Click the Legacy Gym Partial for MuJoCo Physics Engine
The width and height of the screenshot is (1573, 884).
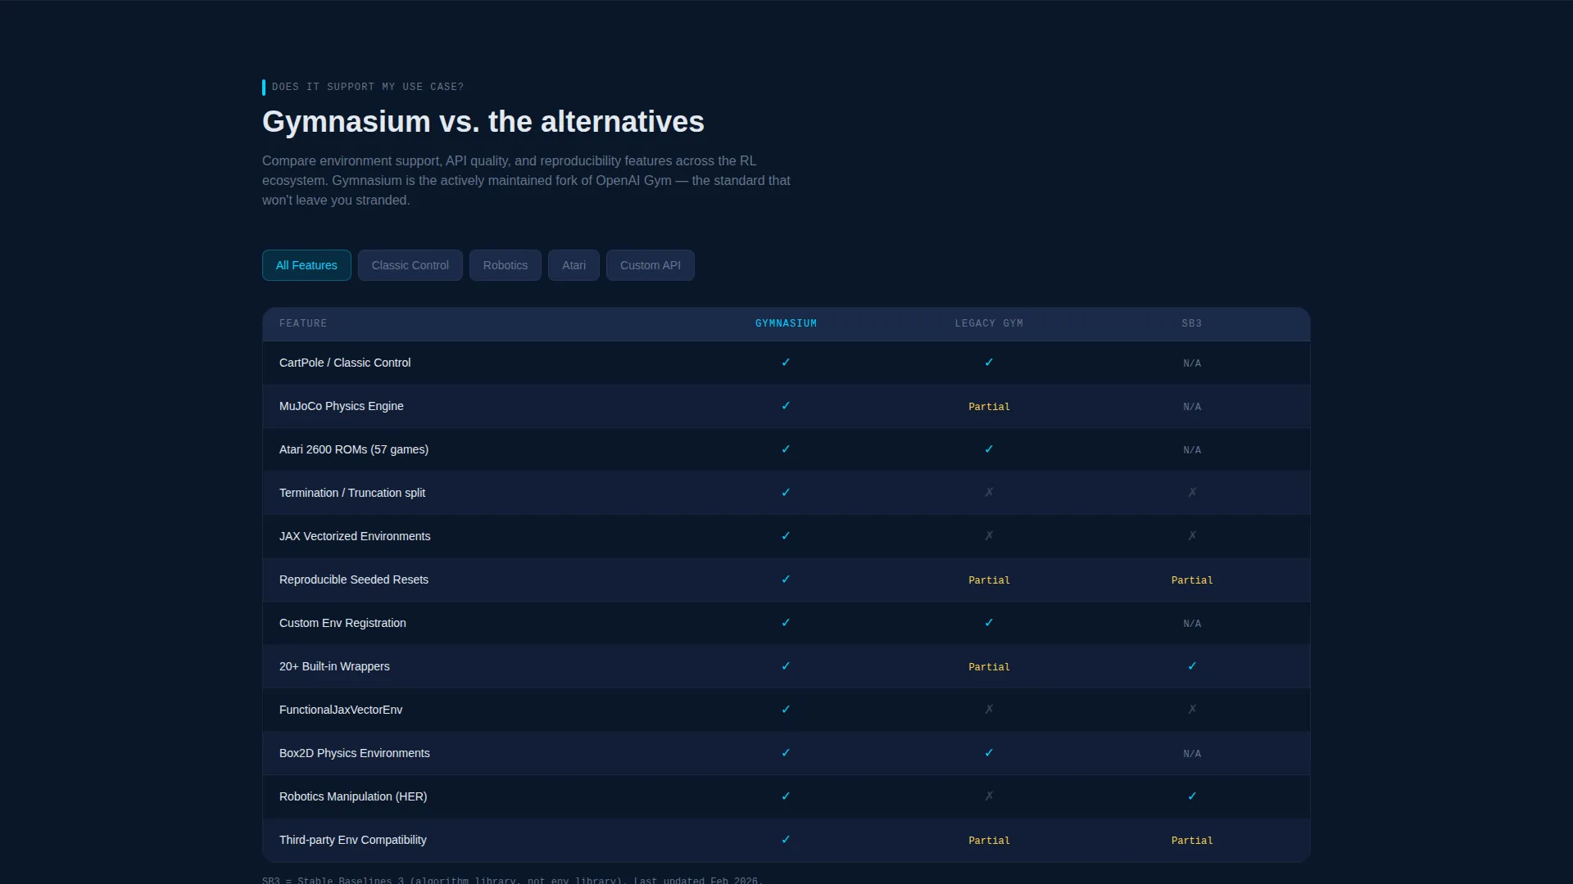pyautogui.click(x=989, y=407)
